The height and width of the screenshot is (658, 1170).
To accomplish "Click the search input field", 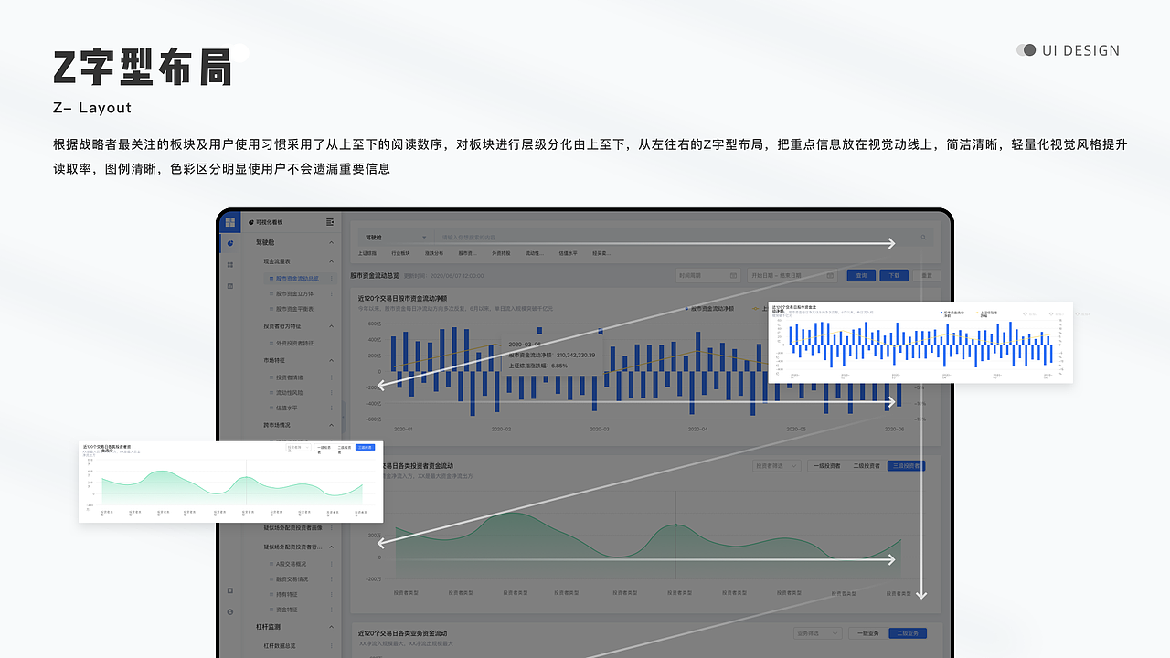I will coord(683,238).
